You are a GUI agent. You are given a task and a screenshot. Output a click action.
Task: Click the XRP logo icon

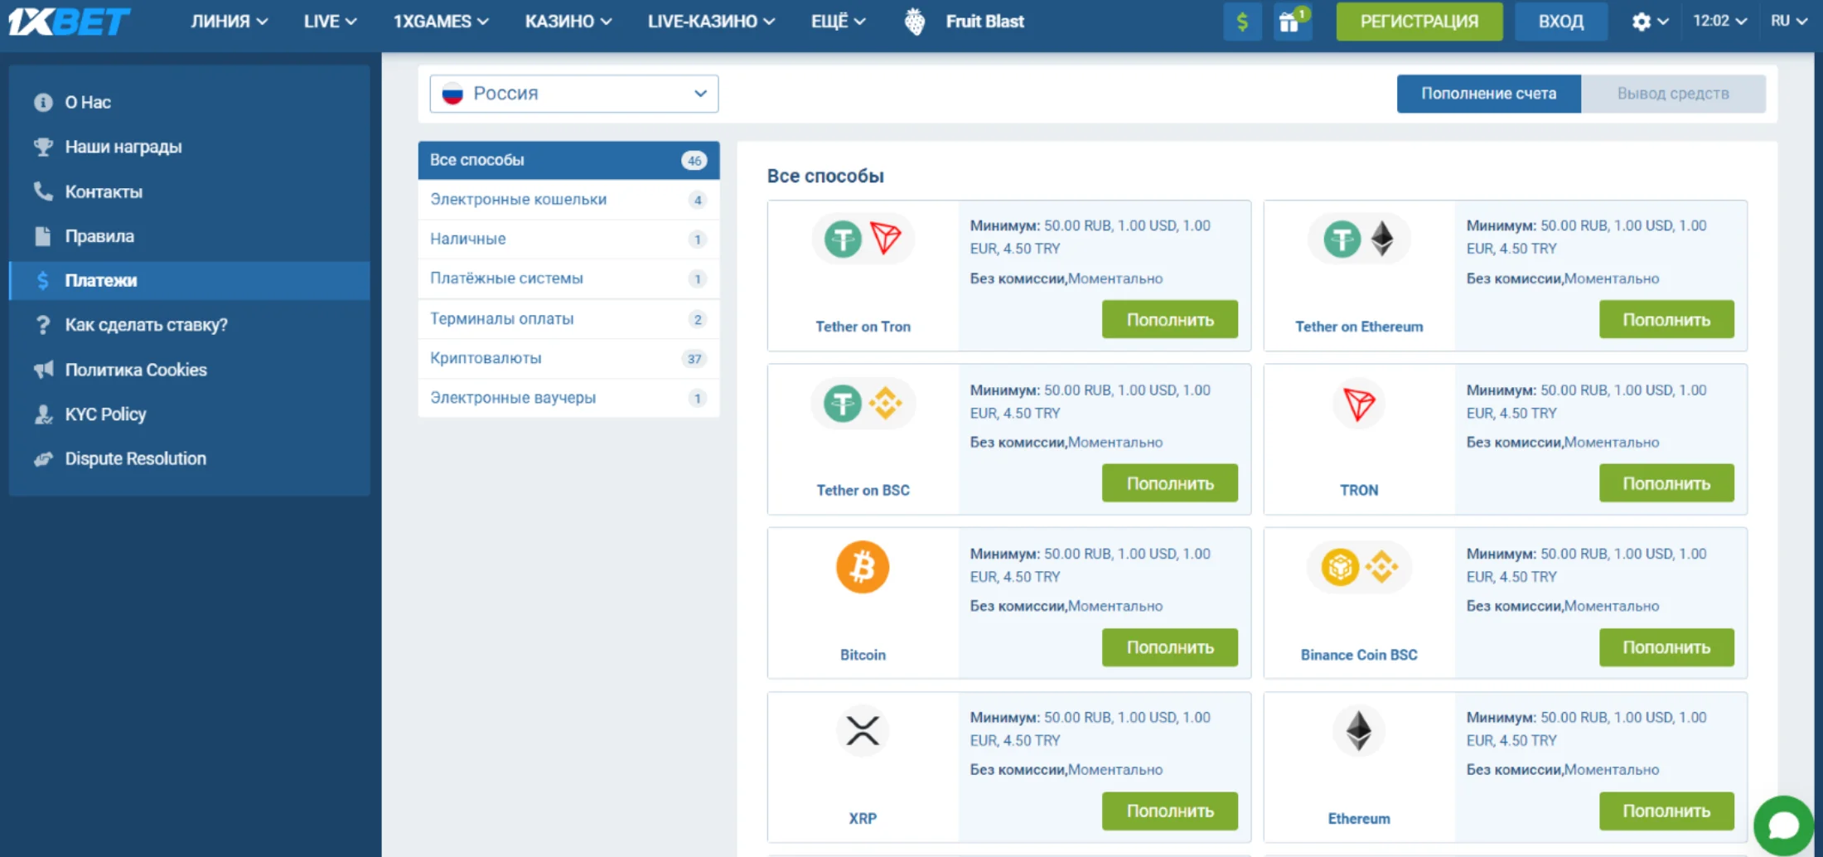(862, 731)
